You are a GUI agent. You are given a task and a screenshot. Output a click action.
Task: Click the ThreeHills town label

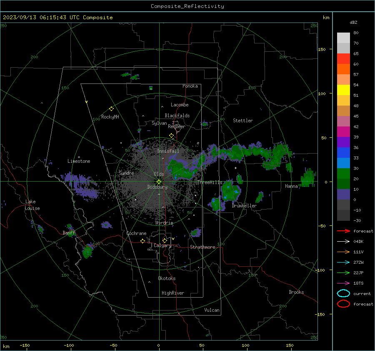(x=210, y=182)
